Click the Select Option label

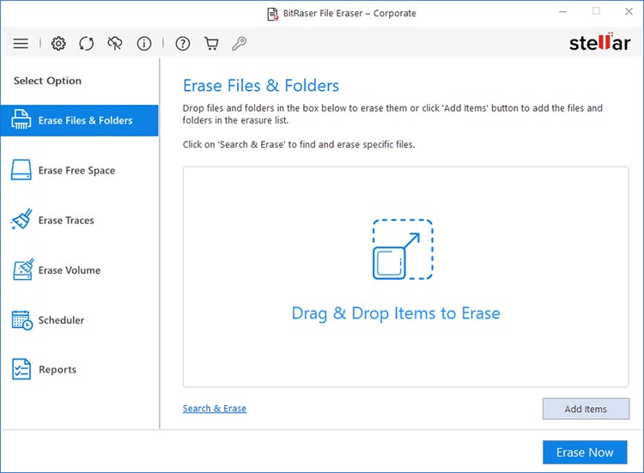coord(47,81)
